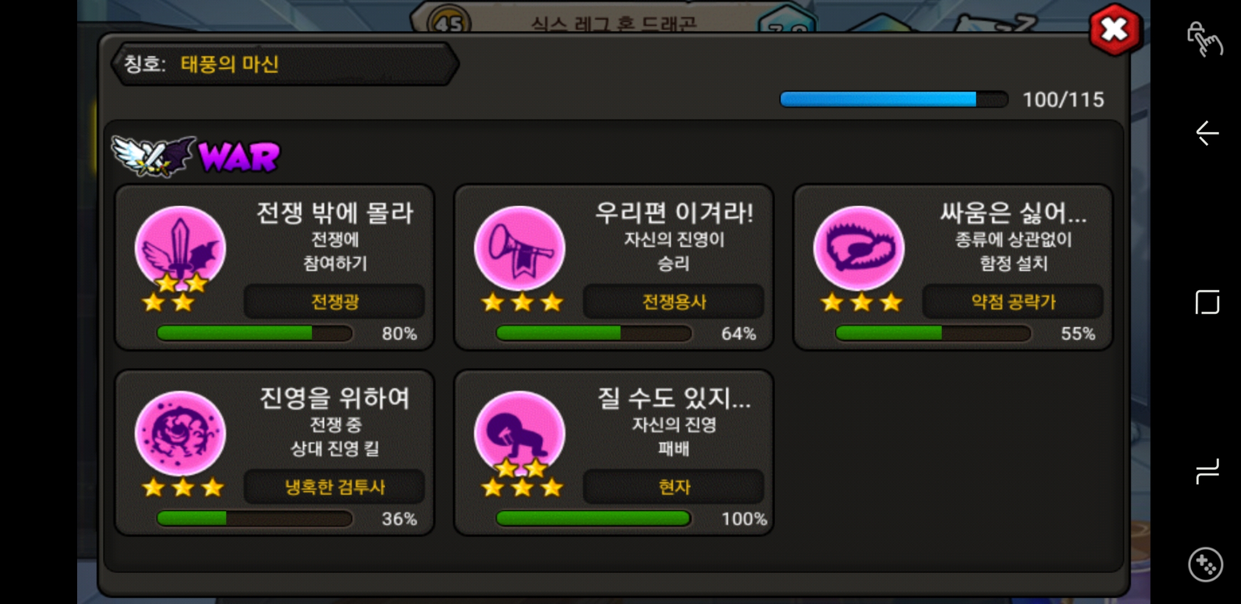
Task: Tap the swirling dragon kill achievement icon
Action: 181,433
